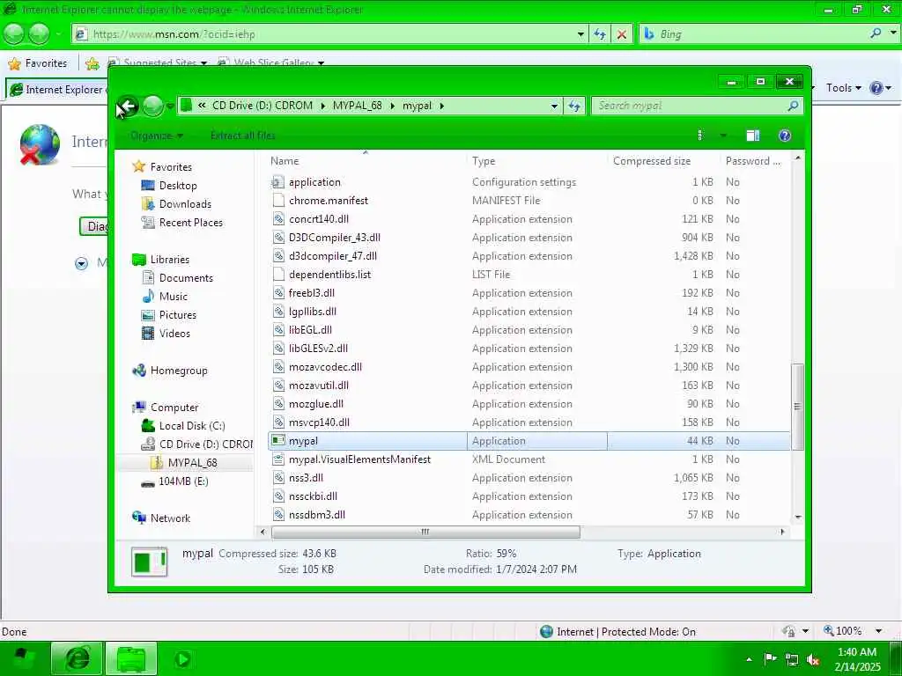The height and width of the screenshot is (676, 902).
Task: Open the Videos library icon in the navigation pane
Action: [x=148, y=334]
